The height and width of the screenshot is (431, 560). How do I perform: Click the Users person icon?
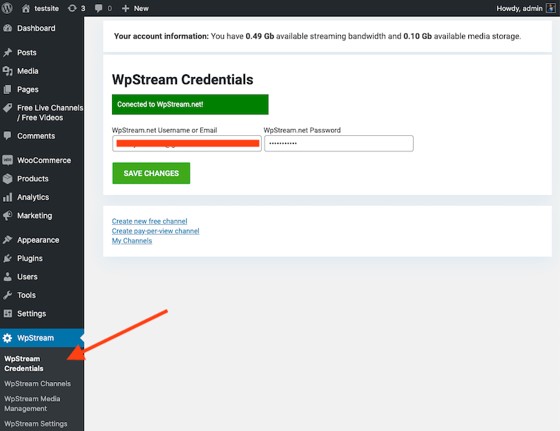(x=8, y=277)
